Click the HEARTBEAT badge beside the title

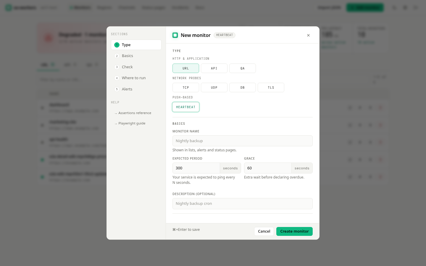[x=225, y=35]
